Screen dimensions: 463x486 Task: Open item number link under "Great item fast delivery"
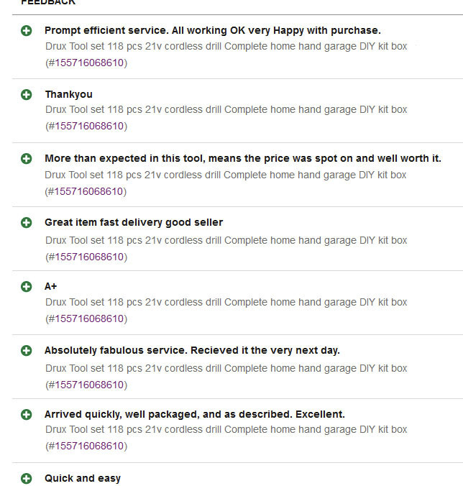click(x=89, y=256)
